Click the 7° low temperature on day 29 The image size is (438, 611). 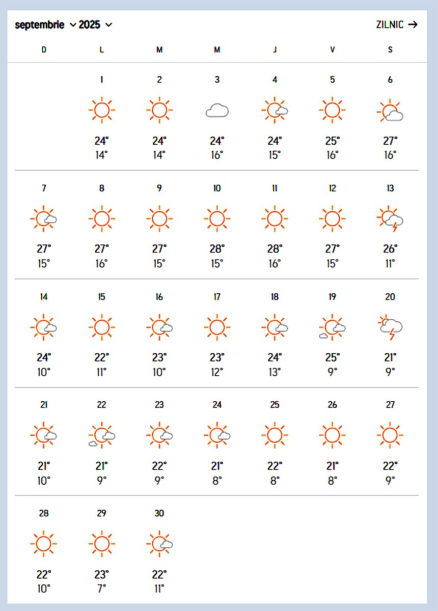click(102, 589)
